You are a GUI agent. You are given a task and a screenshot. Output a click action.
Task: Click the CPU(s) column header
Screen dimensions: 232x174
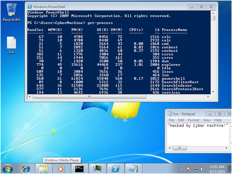[136, 30]
